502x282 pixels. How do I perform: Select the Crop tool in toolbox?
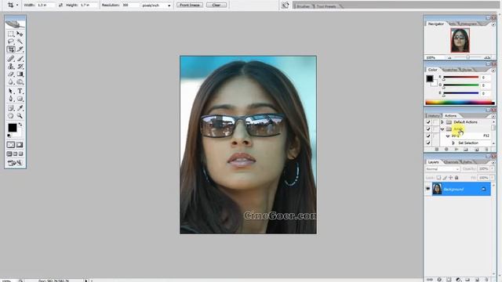(x=11, y=49)
